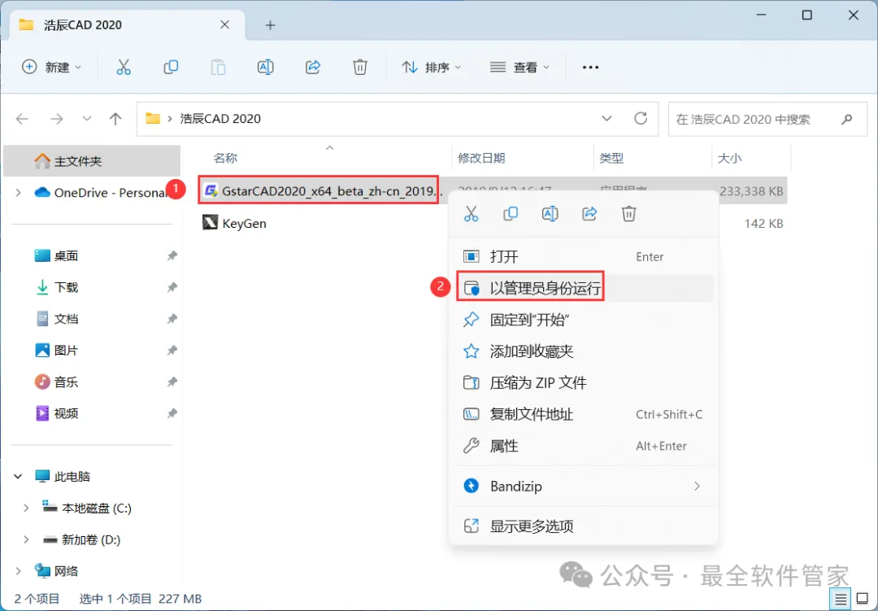
Task: Go forward with the right arrow
Action: 57,119
